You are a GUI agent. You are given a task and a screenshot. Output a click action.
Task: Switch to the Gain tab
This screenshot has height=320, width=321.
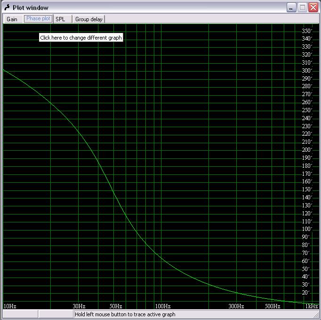pos(12,19)
